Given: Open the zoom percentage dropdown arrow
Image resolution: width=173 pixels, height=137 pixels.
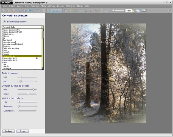Looking at the screenshot, I should (133, 10).
